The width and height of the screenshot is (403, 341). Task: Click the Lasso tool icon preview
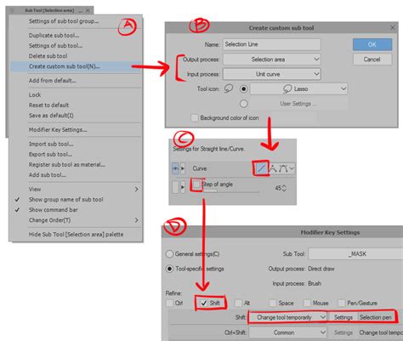pyautogui.click(x=229, y=88)
